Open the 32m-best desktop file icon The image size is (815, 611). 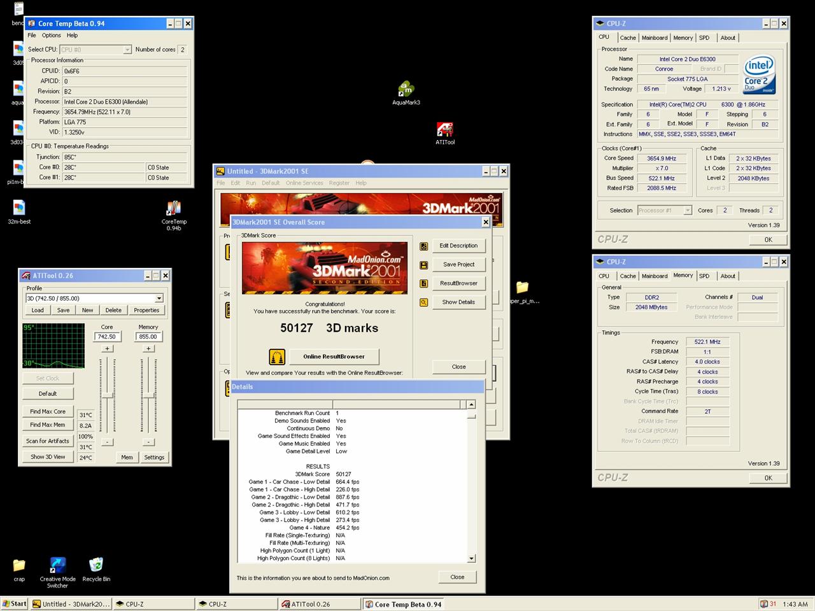[x=19, y=207]
